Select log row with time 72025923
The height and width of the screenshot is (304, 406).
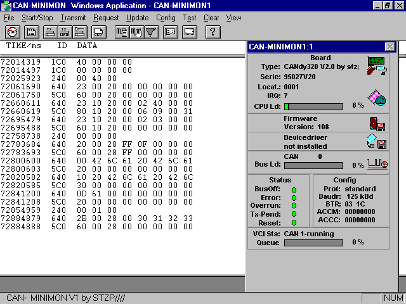59,79
